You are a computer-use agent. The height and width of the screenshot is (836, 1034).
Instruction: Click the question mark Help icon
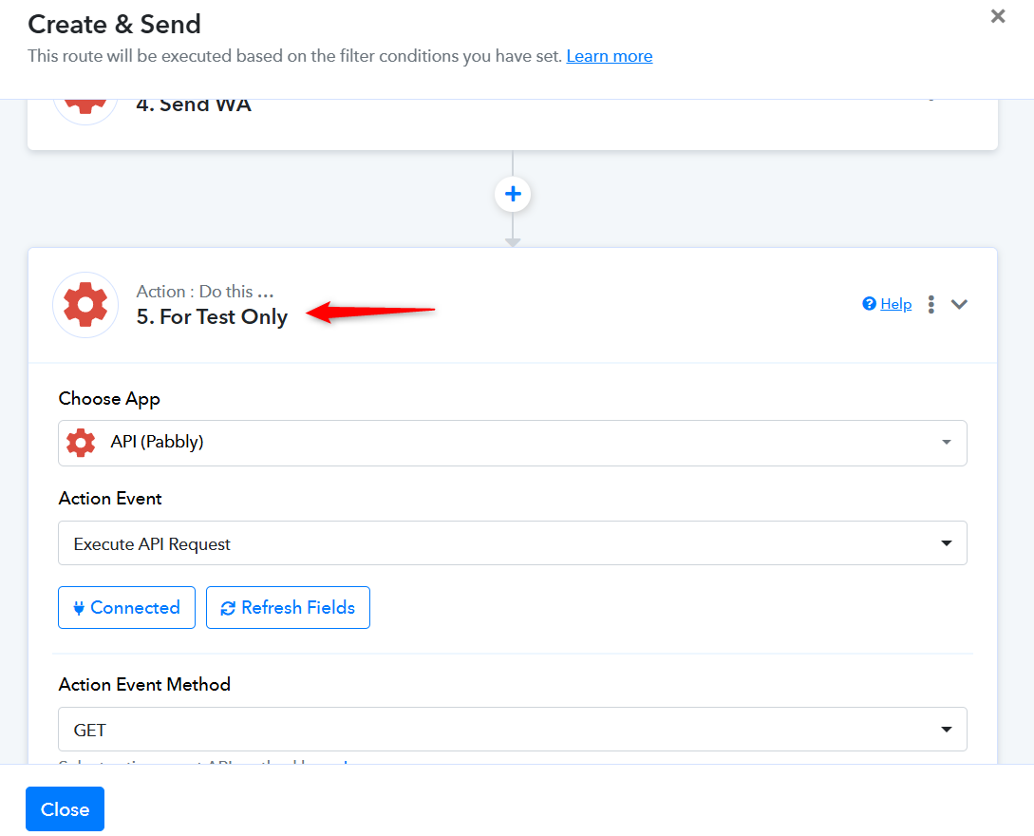[869, 304]
